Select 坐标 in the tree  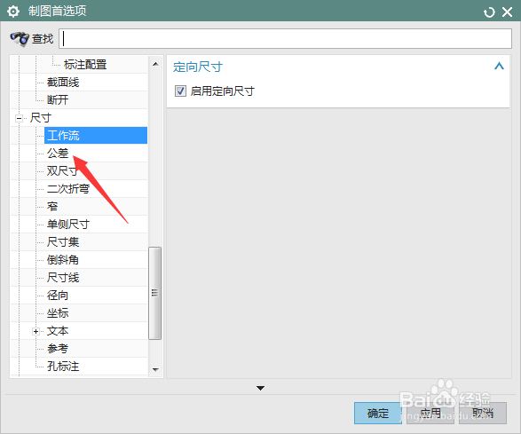(58, 313)
